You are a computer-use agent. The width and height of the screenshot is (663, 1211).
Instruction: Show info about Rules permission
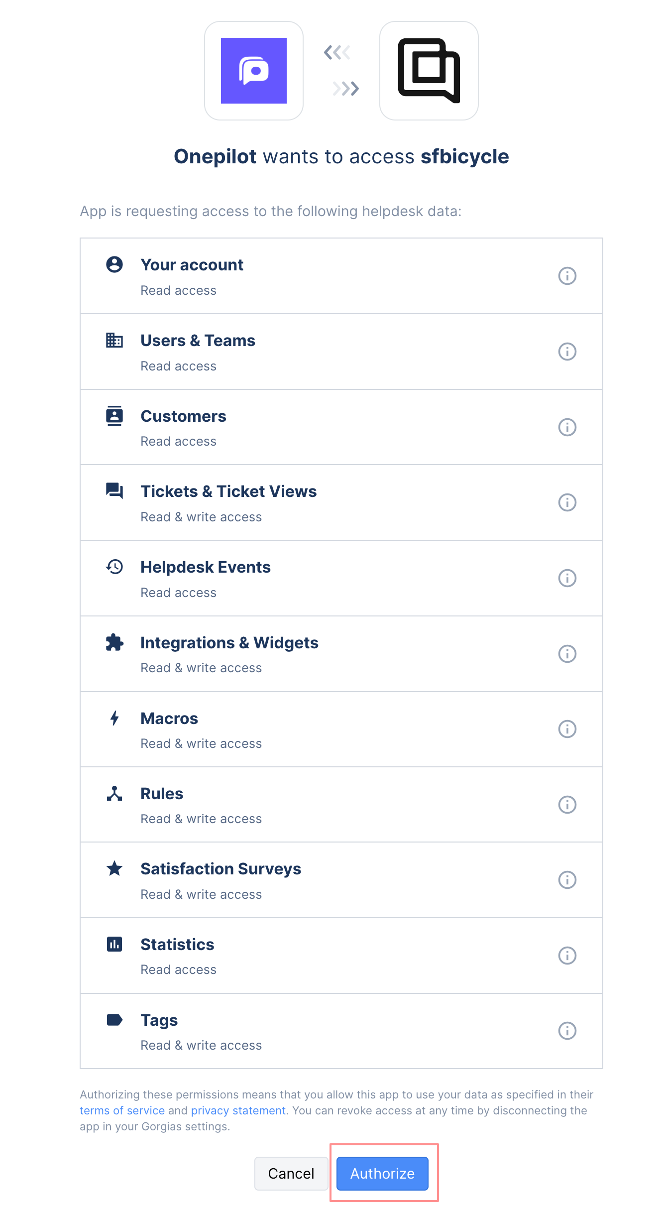tap(567, 805)
